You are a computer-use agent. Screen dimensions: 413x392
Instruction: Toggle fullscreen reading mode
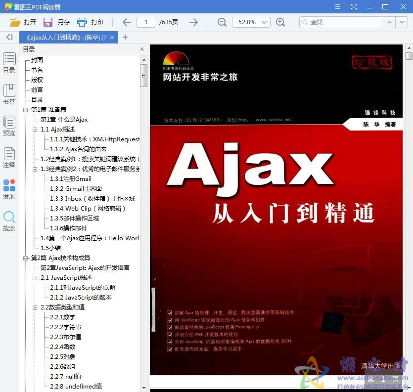353,7
